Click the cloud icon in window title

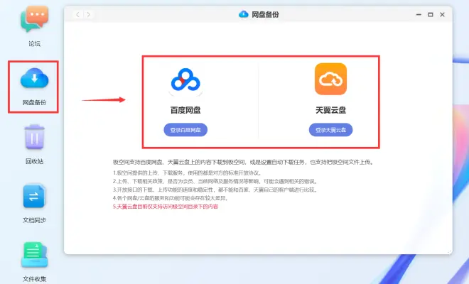click(244, 14)
